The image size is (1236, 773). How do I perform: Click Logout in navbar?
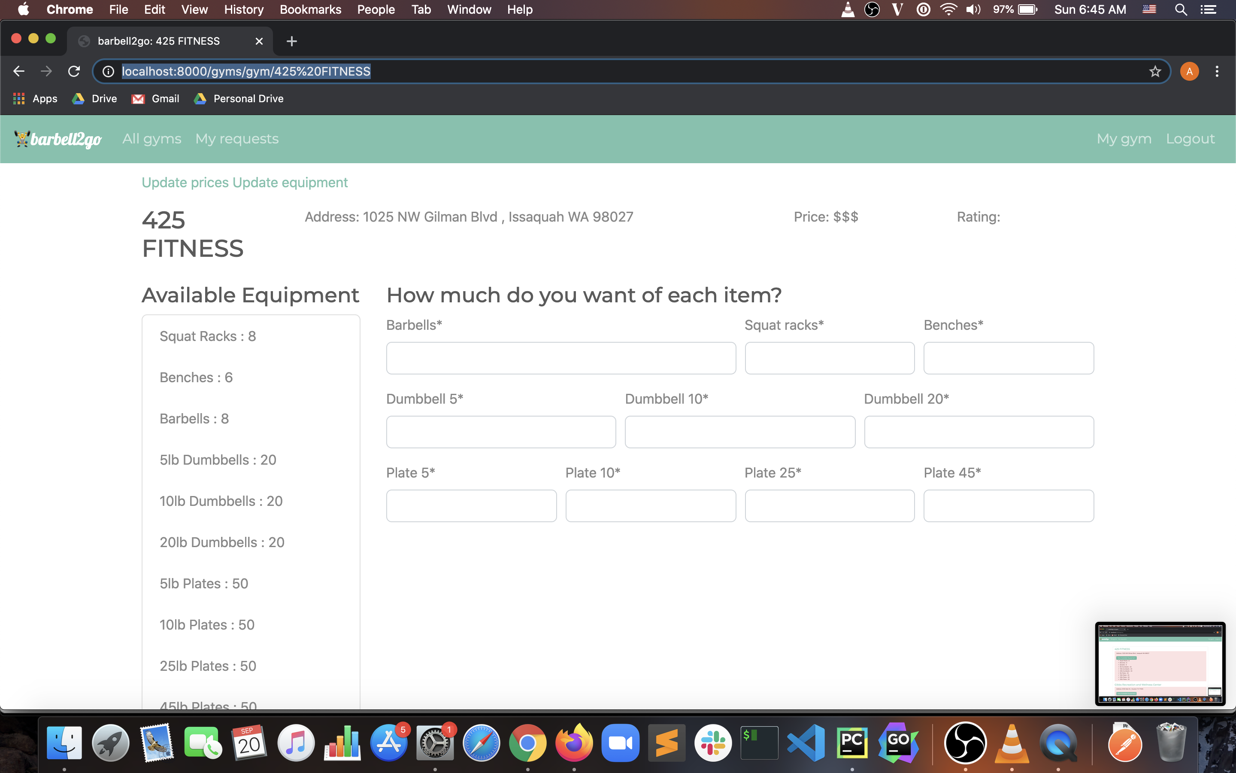tap(1190, 139)
